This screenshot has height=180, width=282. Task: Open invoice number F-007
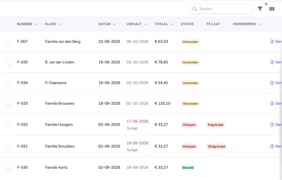22,42
